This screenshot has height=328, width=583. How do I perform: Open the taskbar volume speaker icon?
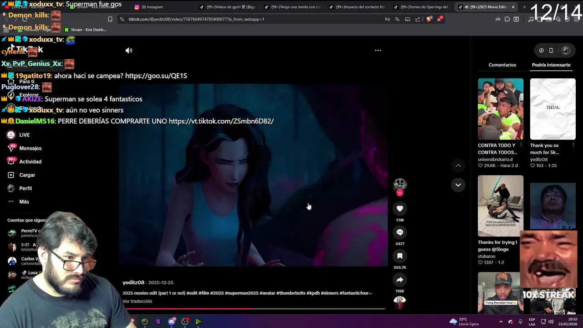click(551, 322)
